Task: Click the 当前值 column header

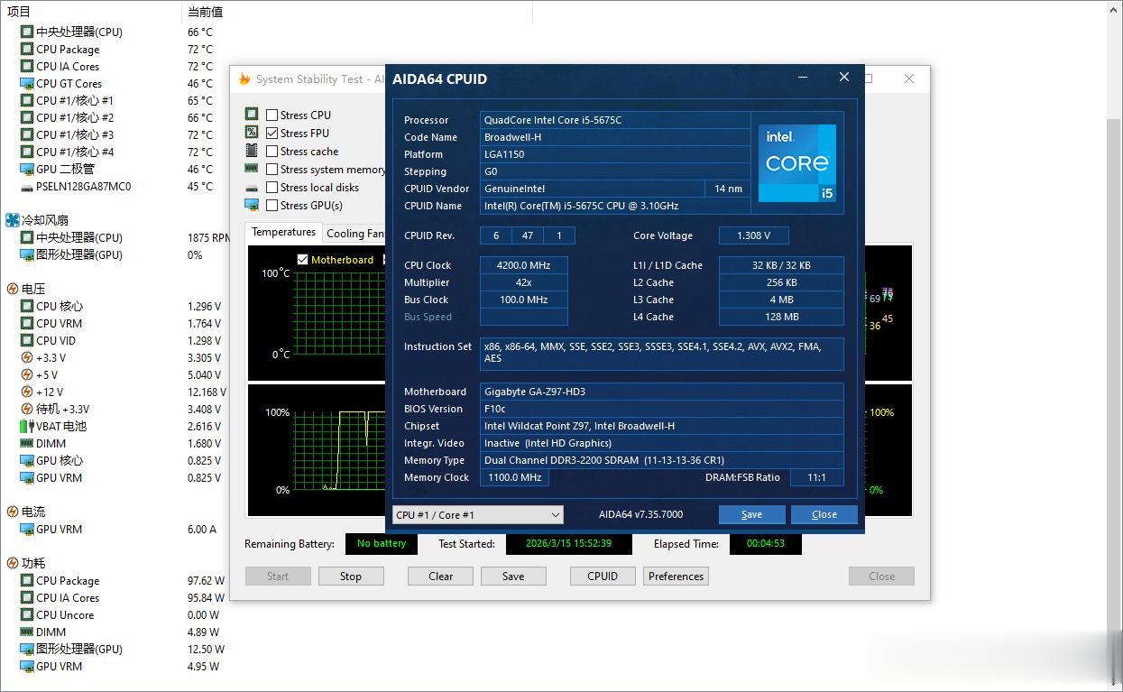Action: tap(357, 12)
